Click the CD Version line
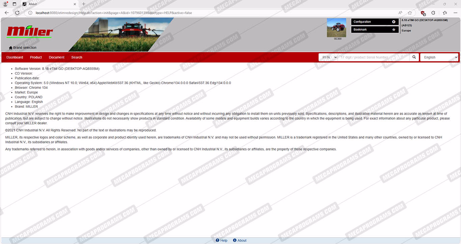This screenshot has height=244, width=461. coord(24,73)
